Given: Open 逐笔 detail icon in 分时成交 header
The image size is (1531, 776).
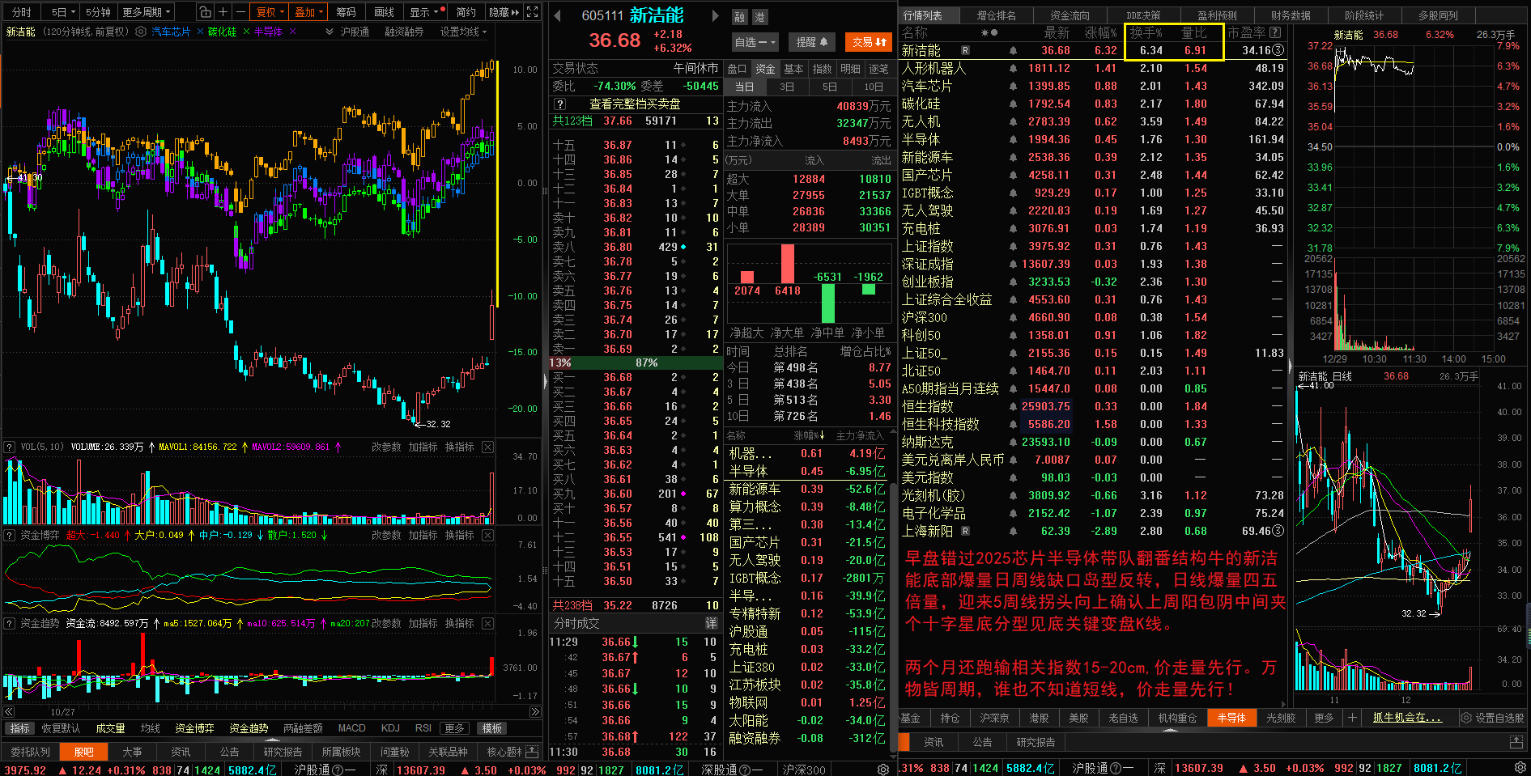Looking at the screenshot, I should pos(711,623).
